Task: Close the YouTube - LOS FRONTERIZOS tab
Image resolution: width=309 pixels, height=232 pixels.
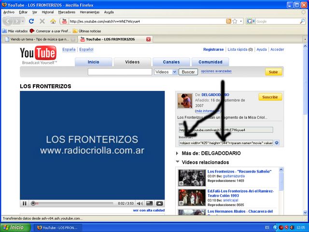Action: tap(148, 39)
